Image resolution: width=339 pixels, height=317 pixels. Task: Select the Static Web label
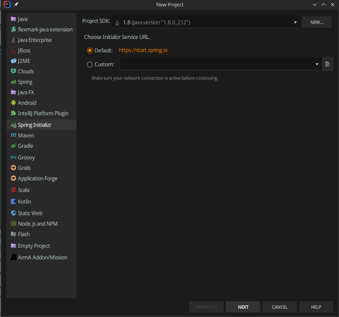(x=30, y=213)
